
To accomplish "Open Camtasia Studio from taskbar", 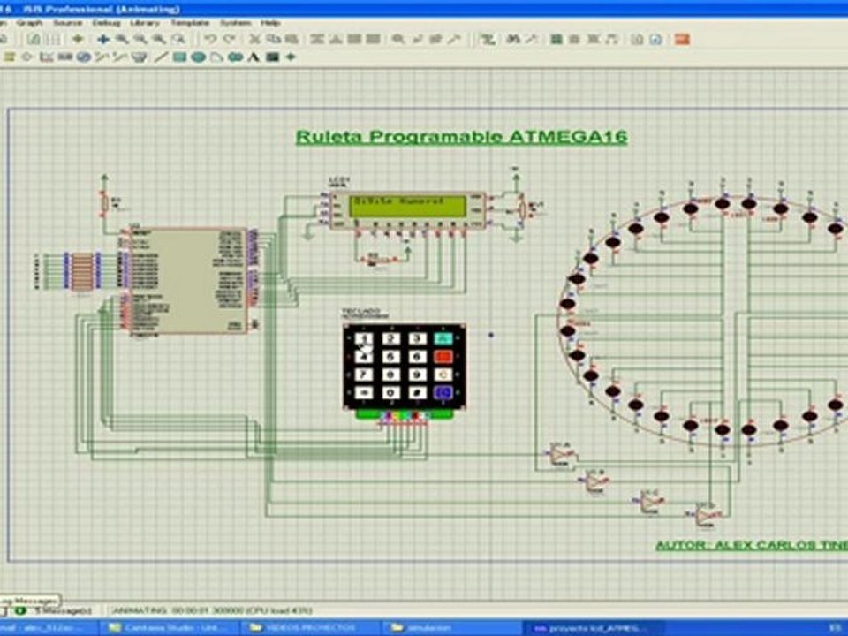I will [x=168, y=628].
